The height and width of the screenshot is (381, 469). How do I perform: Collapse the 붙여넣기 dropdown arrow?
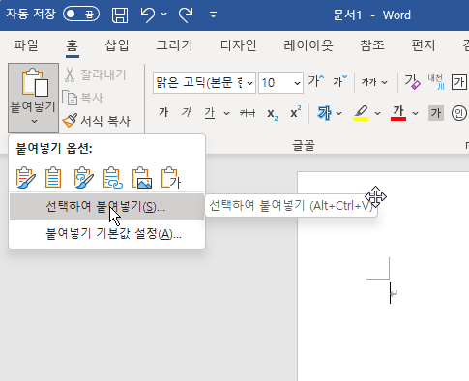coord(34,122)
